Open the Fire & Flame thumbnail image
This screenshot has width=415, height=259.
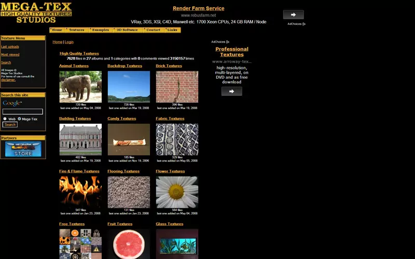(80, 192)
